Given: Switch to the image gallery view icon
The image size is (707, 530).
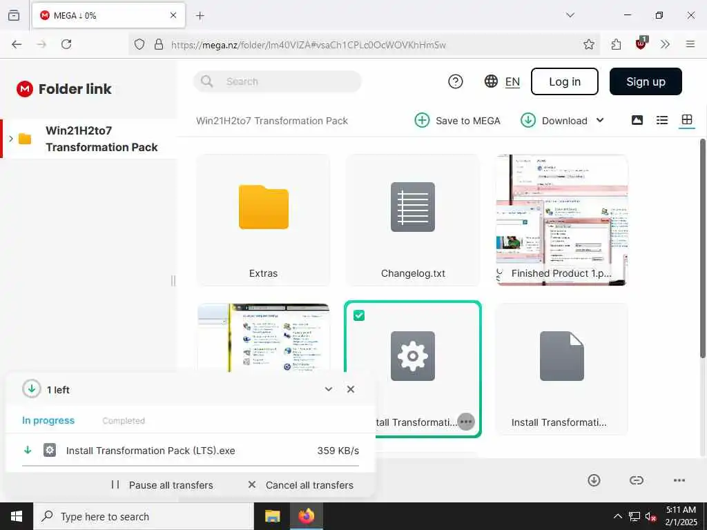Looking at the screenshot, I should point(637,120).
